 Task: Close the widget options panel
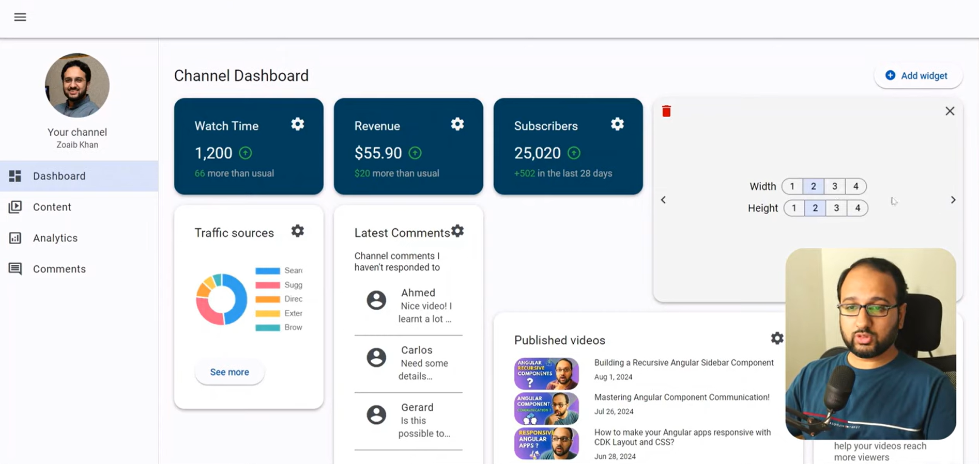950,111
